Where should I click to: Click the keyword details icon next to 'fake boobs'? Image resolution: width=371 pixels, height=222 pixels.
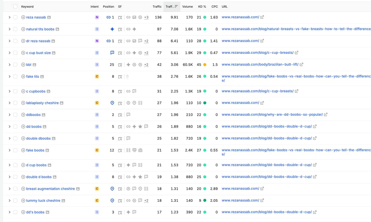click(x=47, y=150)
